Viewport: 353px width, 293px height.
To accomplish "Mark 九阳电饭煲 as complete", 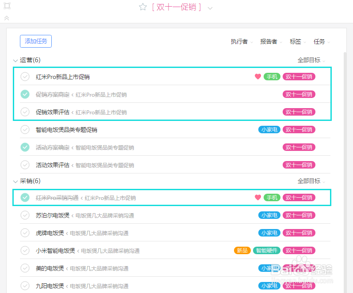I will 25,286.
